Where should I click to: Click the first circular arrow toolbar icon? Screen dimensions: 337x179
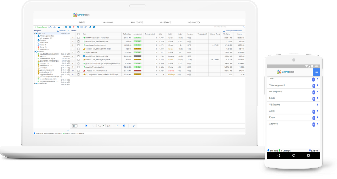51,27
